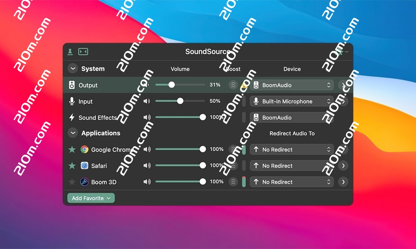The image size is (416, 249).
Task: Unfavorite Google Chrome with its star
Action: 72,149
